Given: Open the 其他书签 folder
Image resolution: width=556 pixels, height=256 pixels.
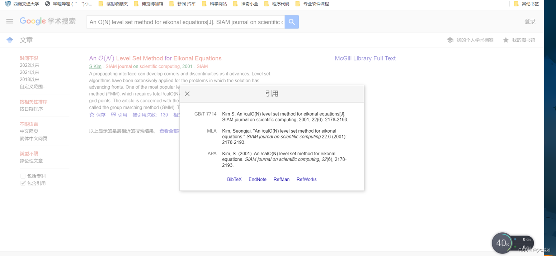Looking at the screenshot, I should (527, 4).
